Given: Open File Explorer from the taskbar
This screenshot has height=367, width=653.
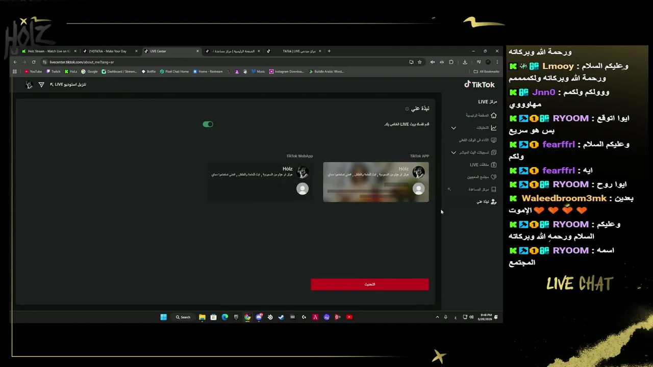Looking at the screenshot, I should tap(202, 317).
